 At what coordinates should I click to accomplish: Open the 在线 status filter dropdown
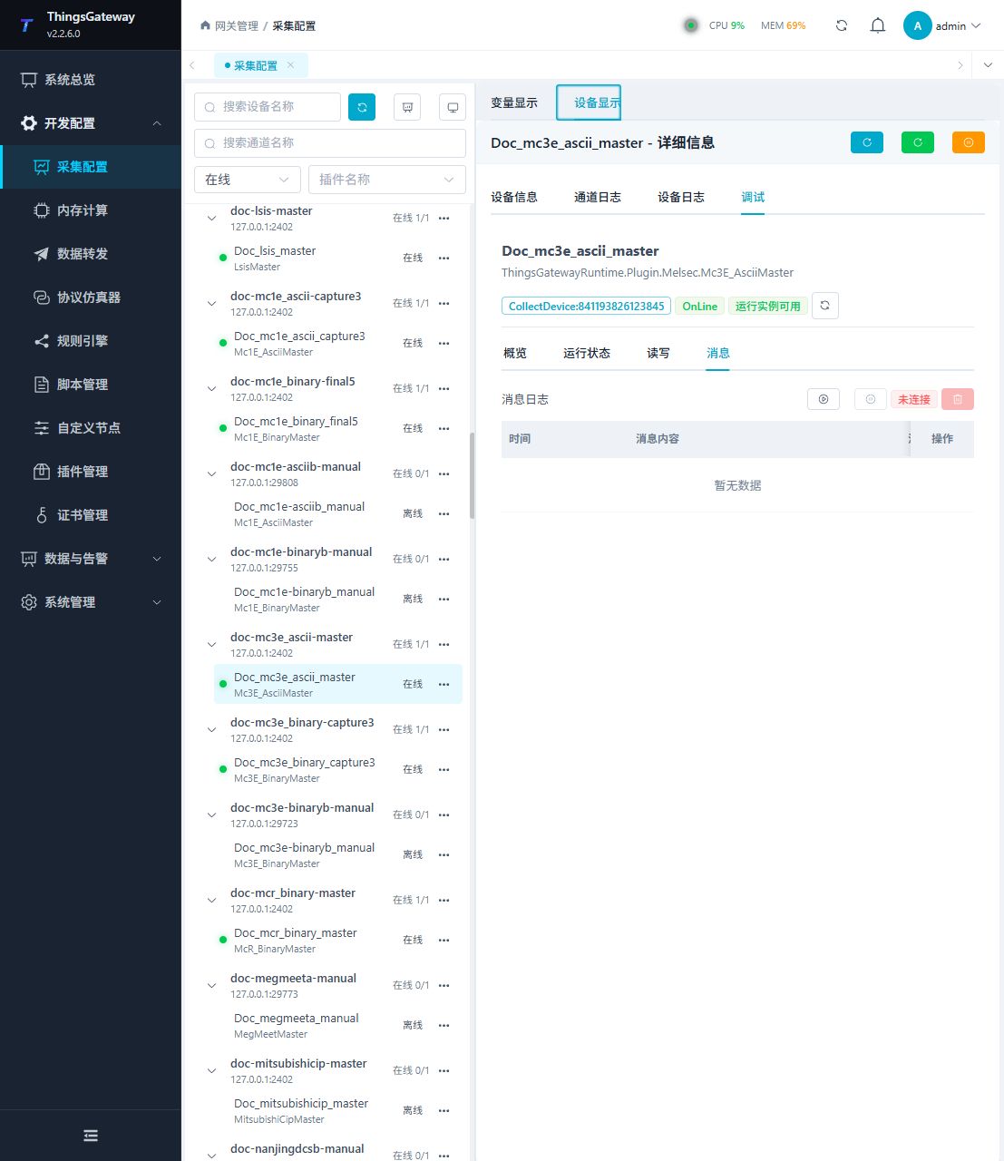tap(248, 180)
